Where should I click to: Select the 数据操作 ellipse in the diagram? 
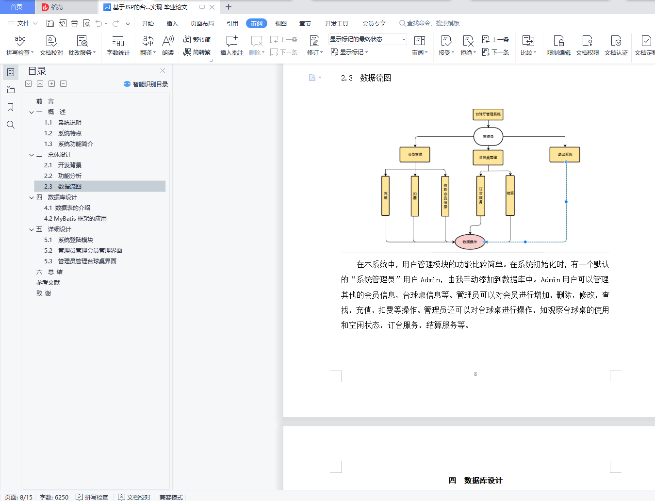[470, 242]
